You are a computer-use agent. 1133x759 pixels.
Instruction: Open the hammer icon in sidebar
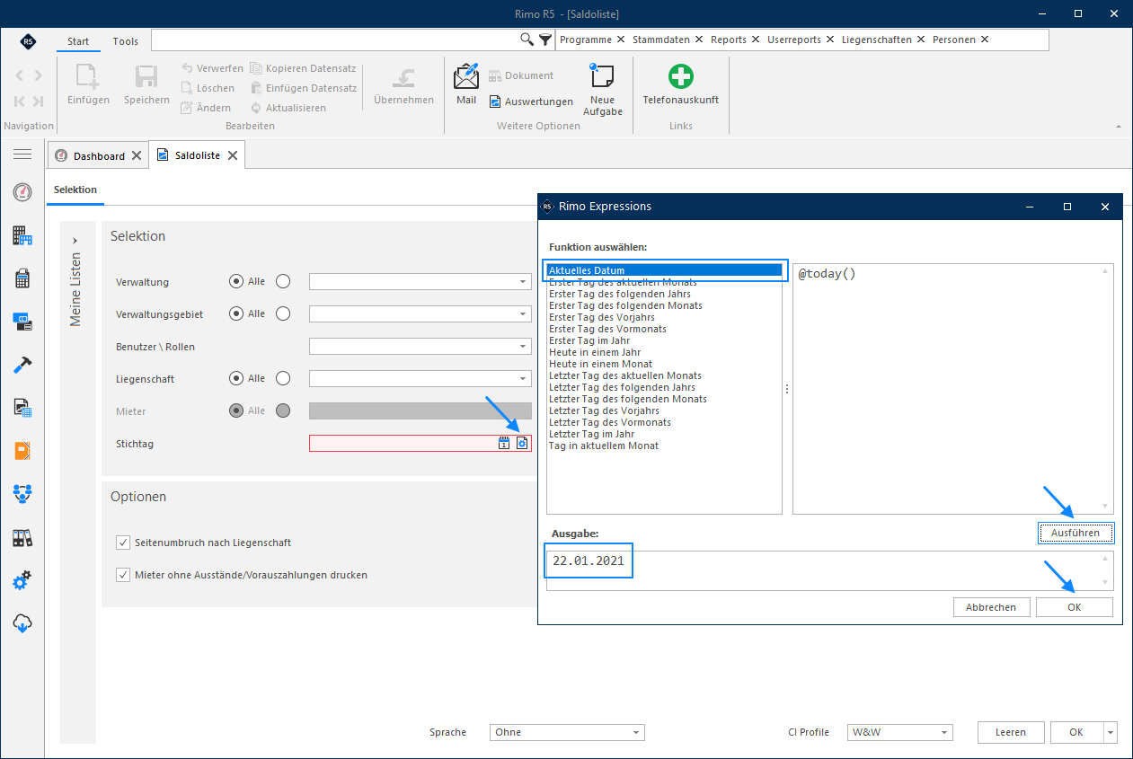[x=22, y=364]
